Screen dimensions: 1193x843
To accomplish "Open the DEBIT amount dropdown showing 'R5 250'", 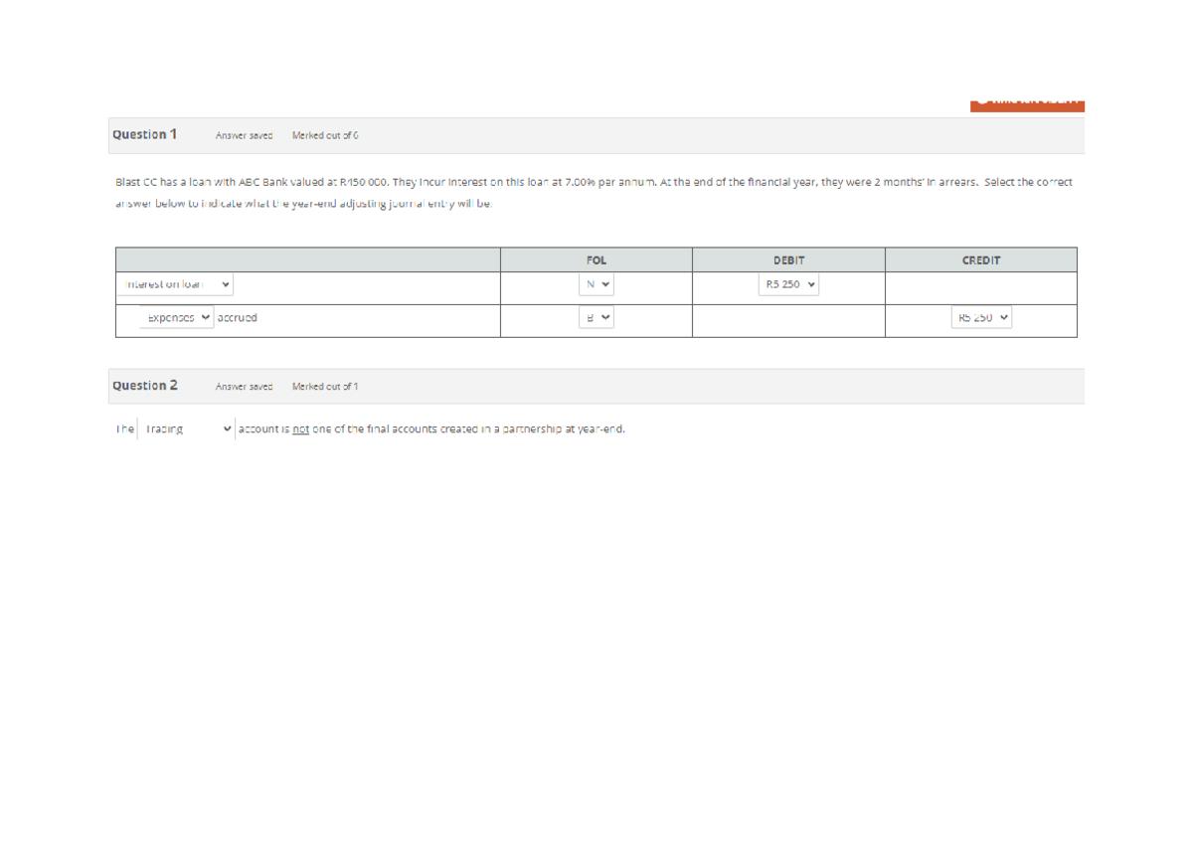I will (x=787, y=284).
